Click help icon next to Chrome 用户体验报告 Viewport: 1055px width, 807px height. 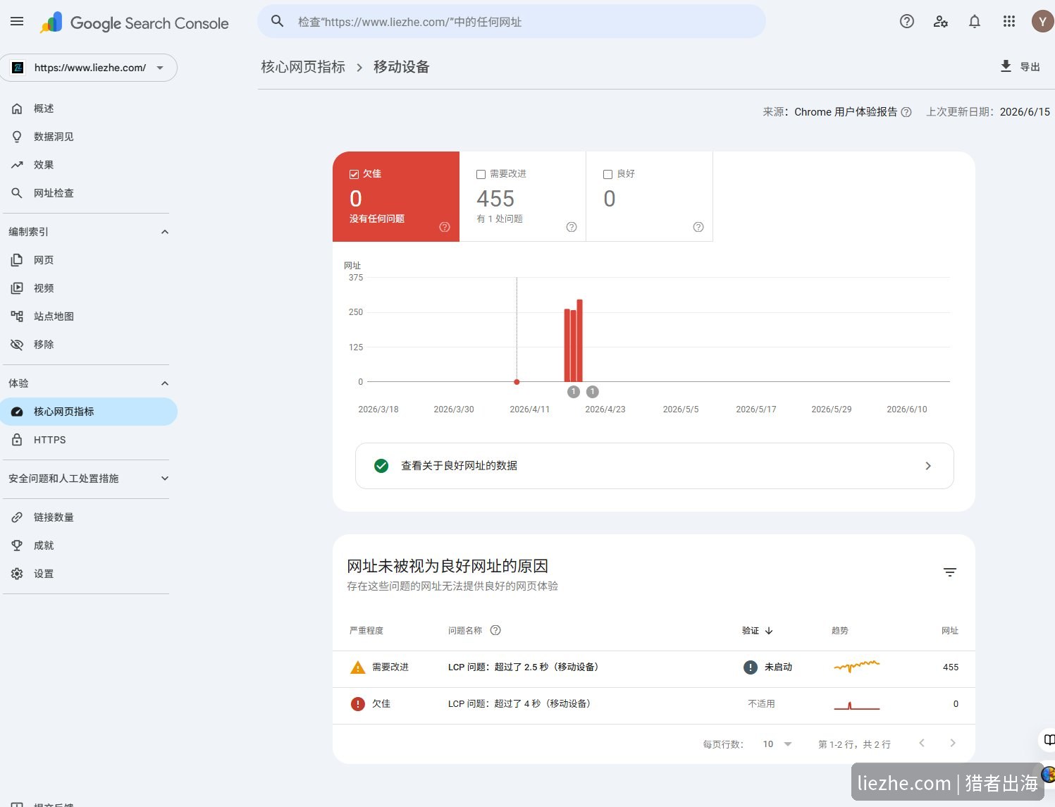(906, 112)
